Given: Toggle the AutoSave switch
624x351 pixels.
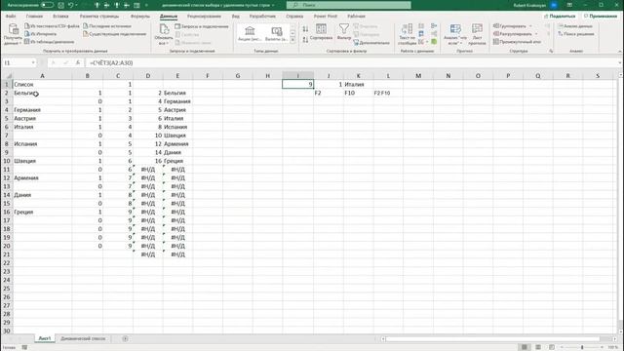Looking at the screenshot, I should [47, 5].
